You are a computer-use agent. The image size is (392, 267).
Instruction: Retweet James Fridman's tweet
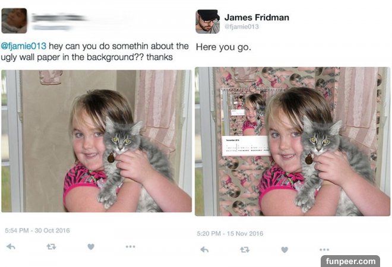point(245,250)
